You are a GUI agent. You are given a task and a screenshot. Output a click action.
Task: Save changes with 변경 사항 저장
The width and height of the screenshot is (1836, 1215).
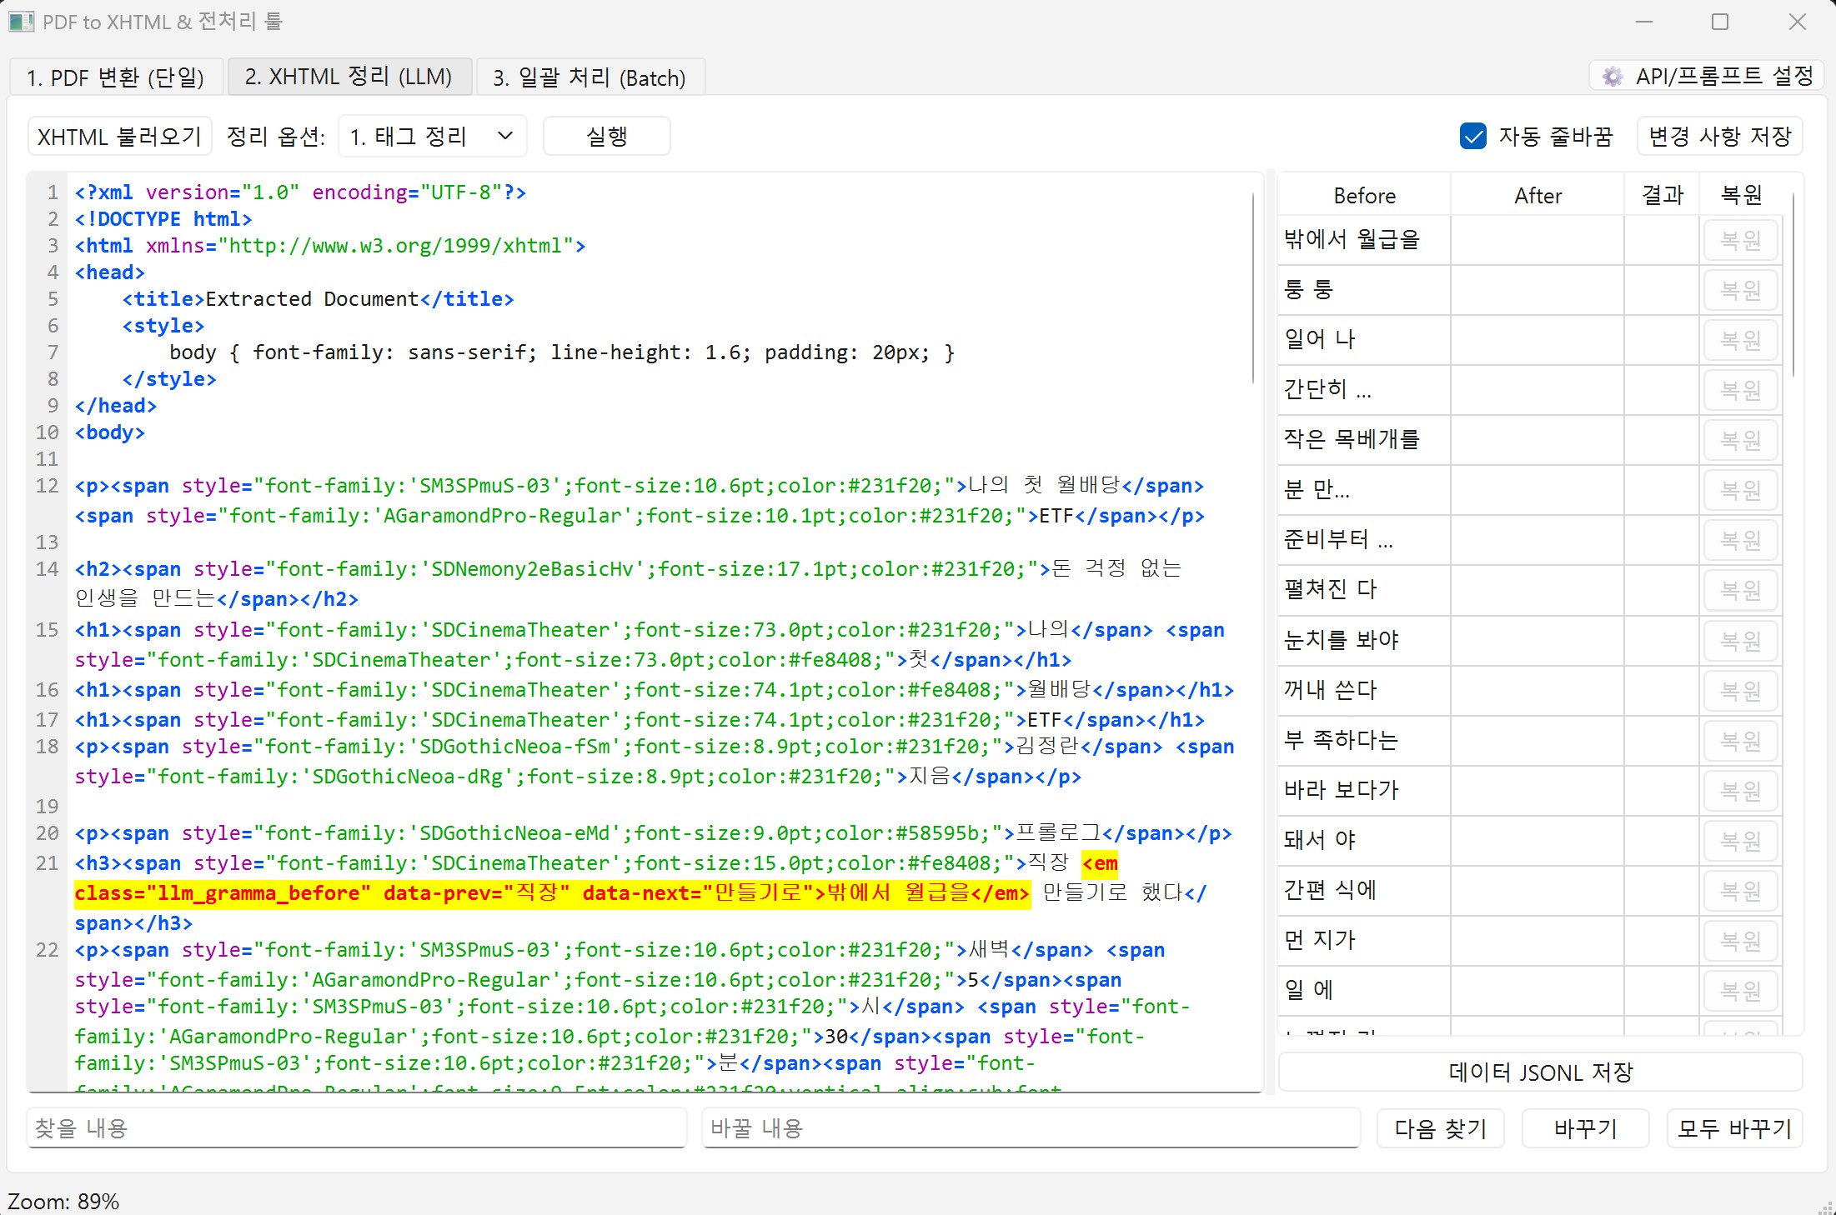coord(1719,137)
